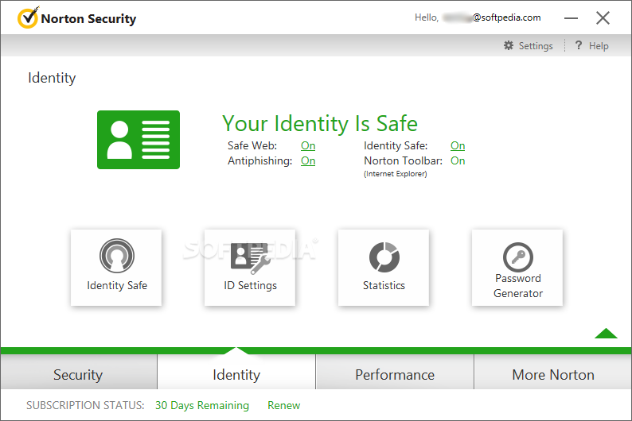The image size is (632, 421).
Task: Select the Identity tab
Action: (236, 372)
